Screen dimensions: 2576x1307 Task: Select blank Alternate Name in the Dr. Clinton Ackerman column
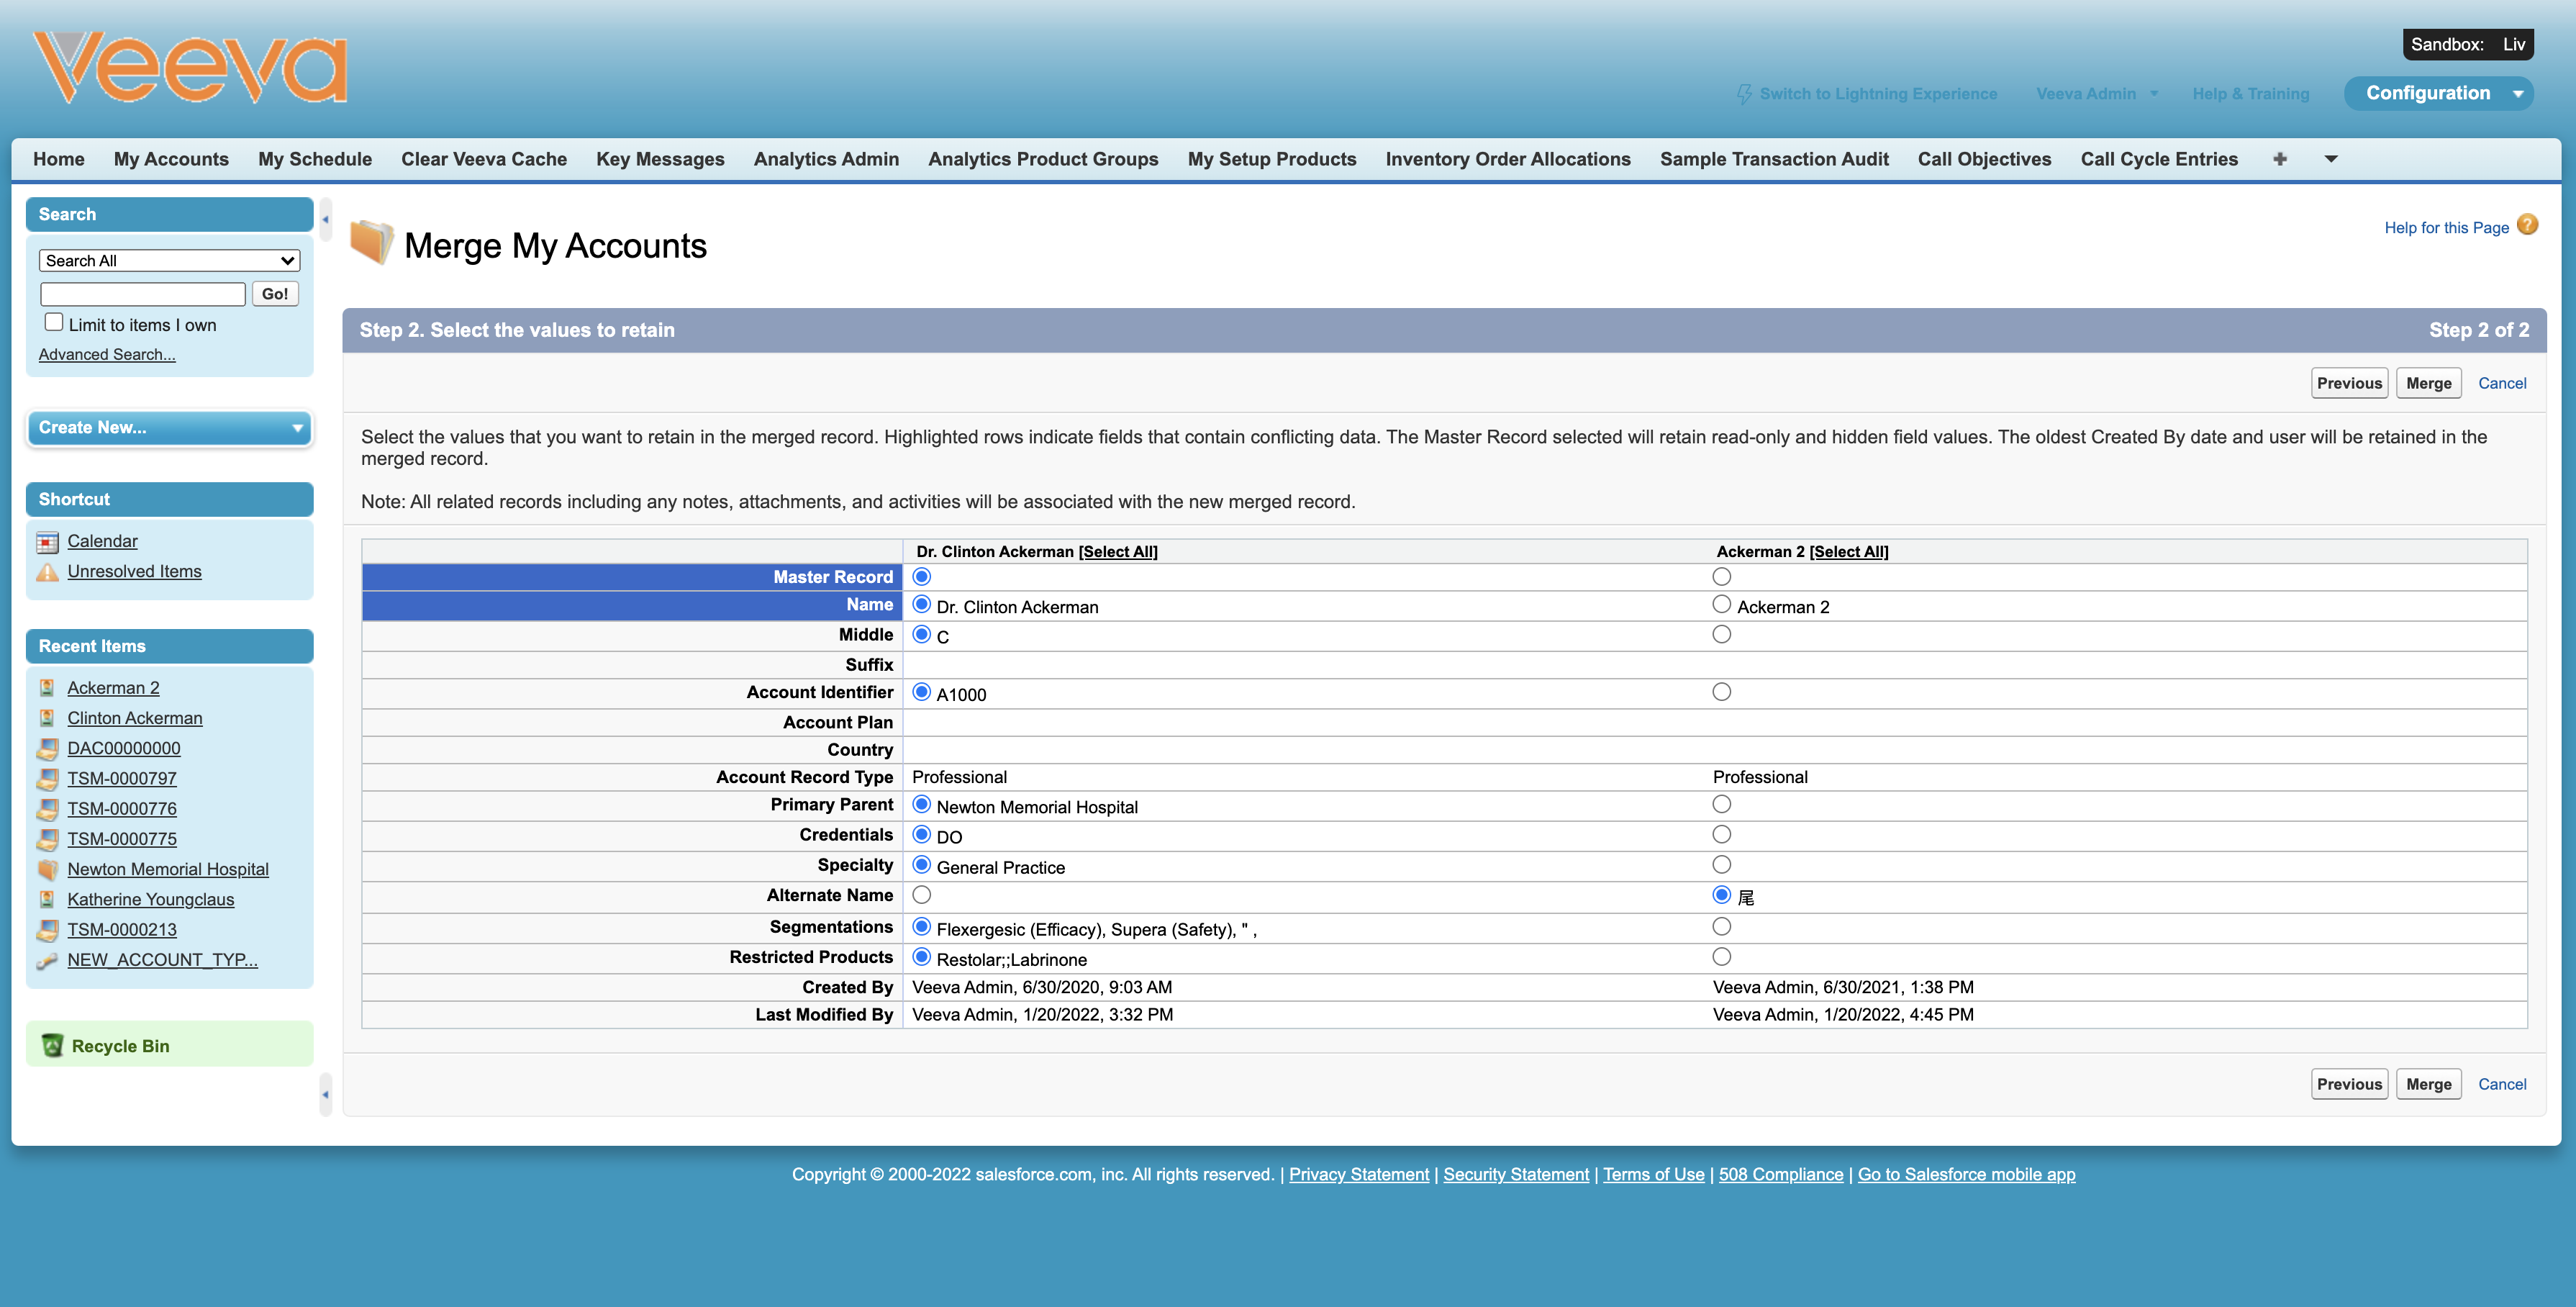click(x=922, y=895)
